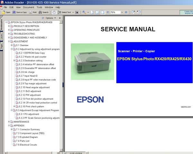The height and width of the screenshot is (154, 193).
Task: Open the Search tool in the toolbar
Action: [43, 12]
